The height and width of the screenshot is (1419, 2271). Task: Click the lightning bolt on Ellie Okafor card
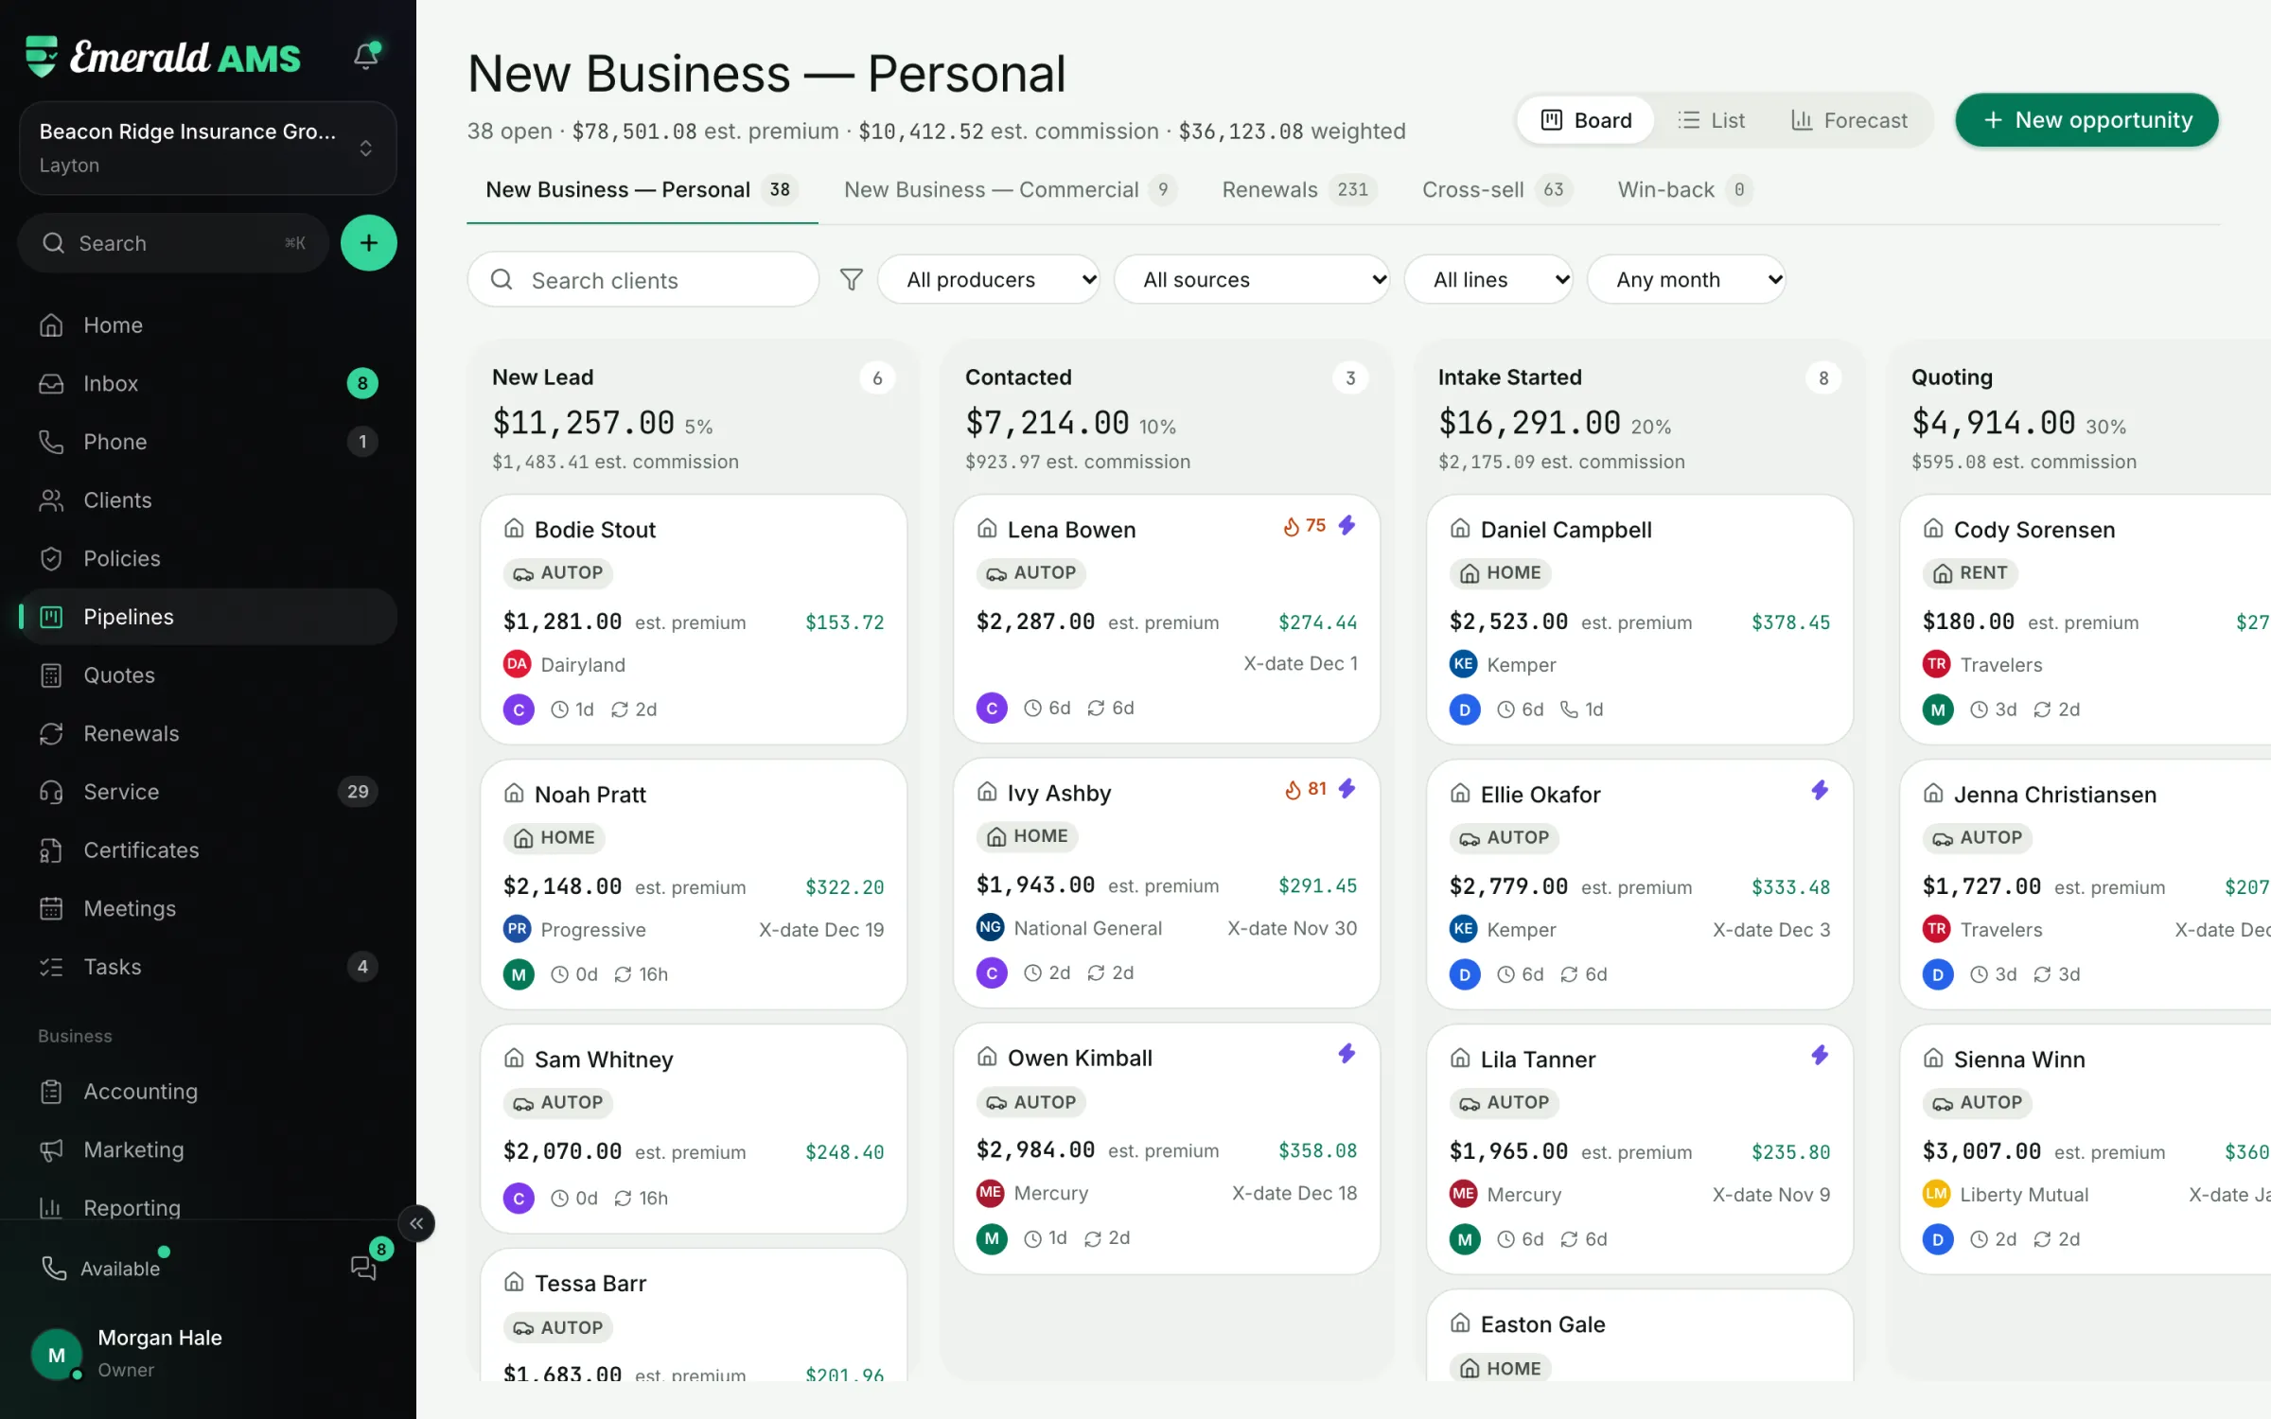tap(1819, 790)
